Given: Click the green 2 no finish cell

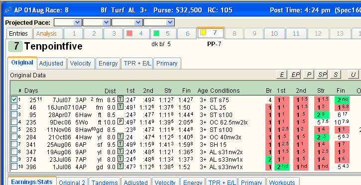Looking at the screenshot, I should pyautogui.click(x=342, y=100).
